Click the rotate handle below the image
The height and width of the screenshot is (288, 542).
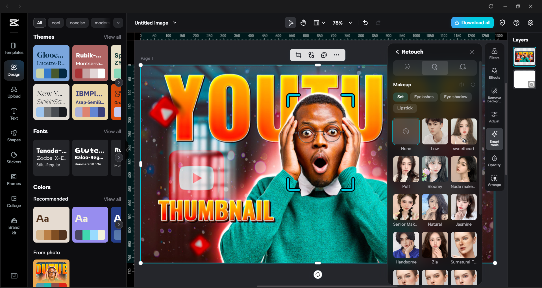(318, 274)
